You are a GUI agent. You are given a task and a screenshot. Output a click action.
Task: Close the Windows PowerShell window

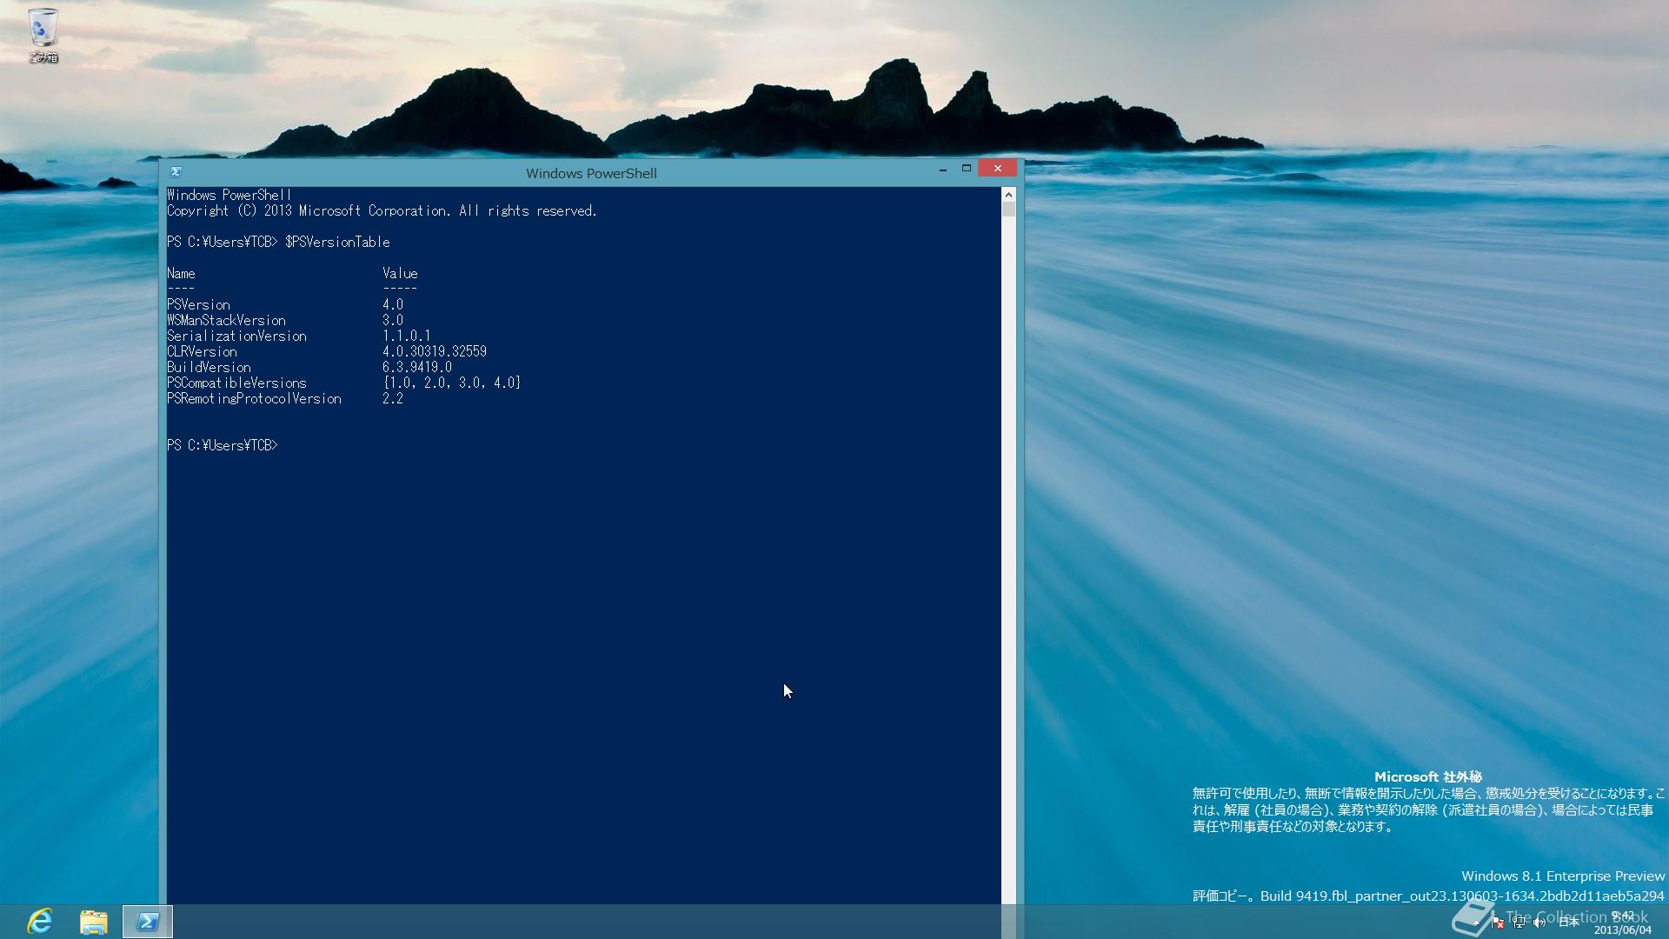[997, 169]
